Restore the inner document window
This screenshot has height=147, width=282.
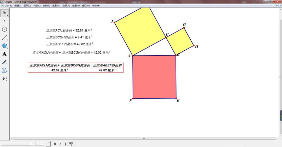277,5
